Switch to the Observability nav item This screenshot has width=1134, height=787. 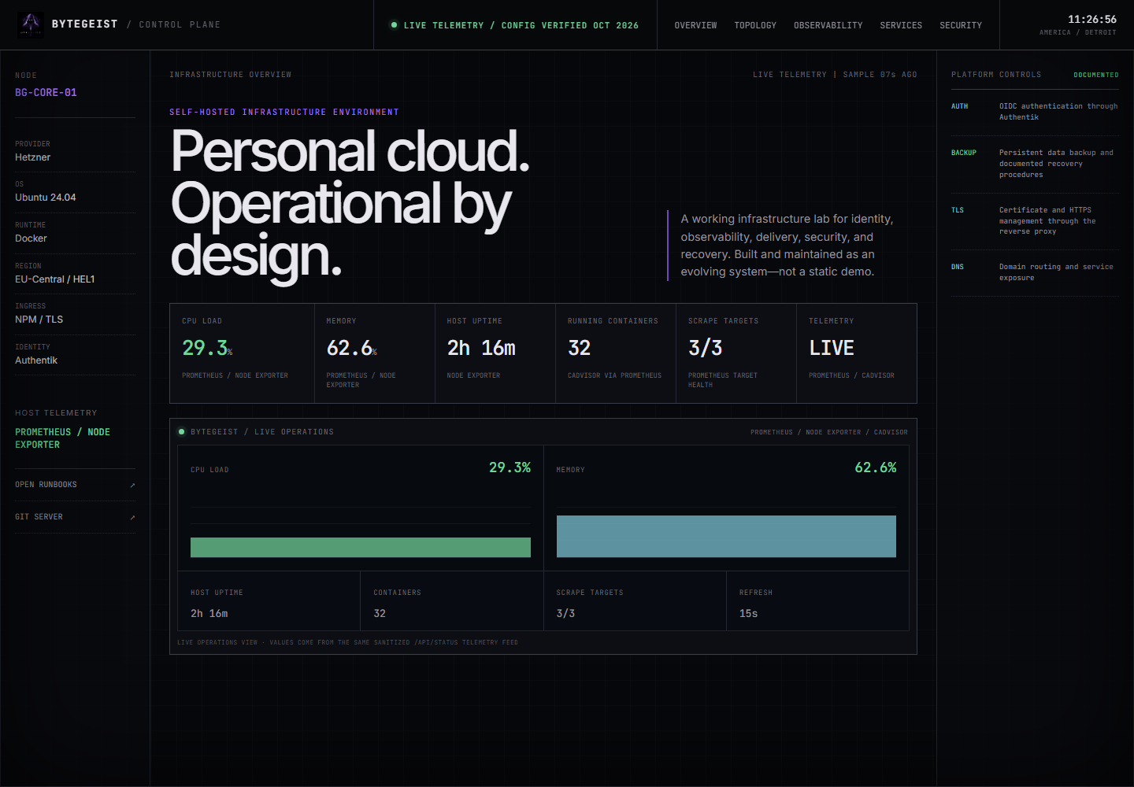pyautogui.click(x=828, y=25)
